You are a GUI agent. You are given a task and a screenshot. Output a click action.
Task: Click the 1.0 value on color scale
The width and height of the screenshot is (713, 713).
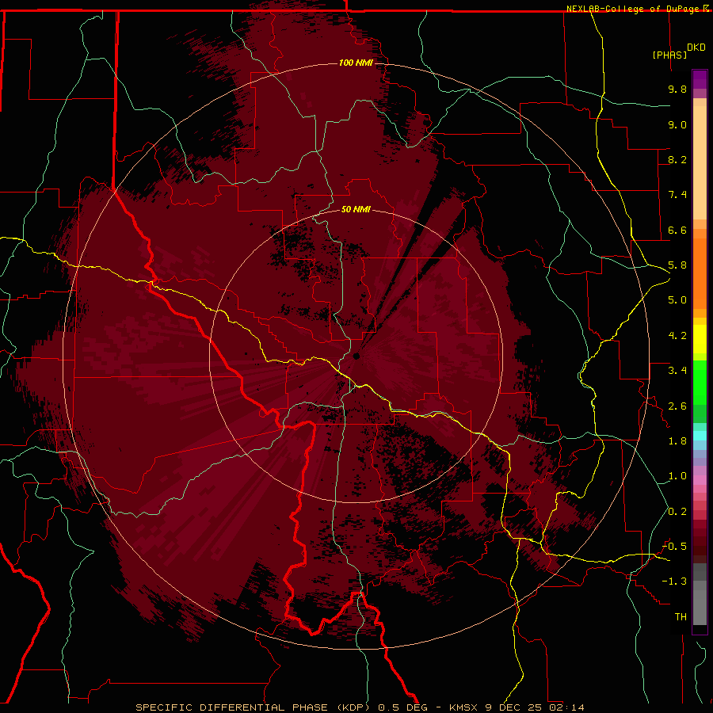pyautogui.click(x=677, y=476)
